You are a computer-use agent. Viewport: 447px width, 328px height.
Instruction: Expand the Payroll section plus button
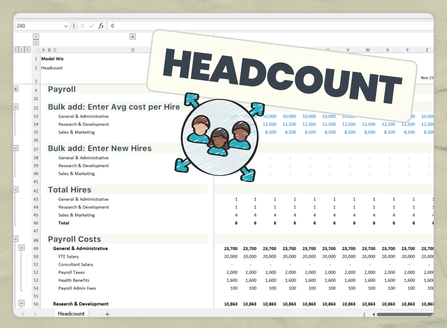(x=16, y=89)
